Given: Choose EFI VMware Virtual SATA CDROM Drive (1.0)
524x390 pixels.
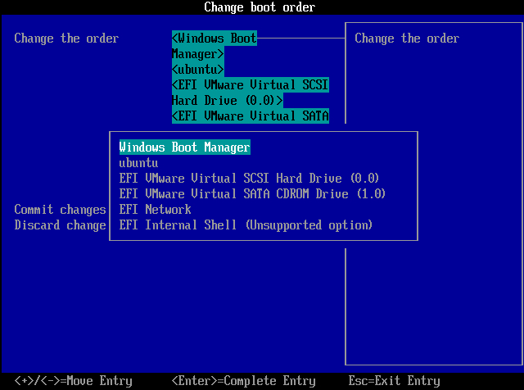Looking at the screenshot, I should pyautogui.click(x=252, y=193).
